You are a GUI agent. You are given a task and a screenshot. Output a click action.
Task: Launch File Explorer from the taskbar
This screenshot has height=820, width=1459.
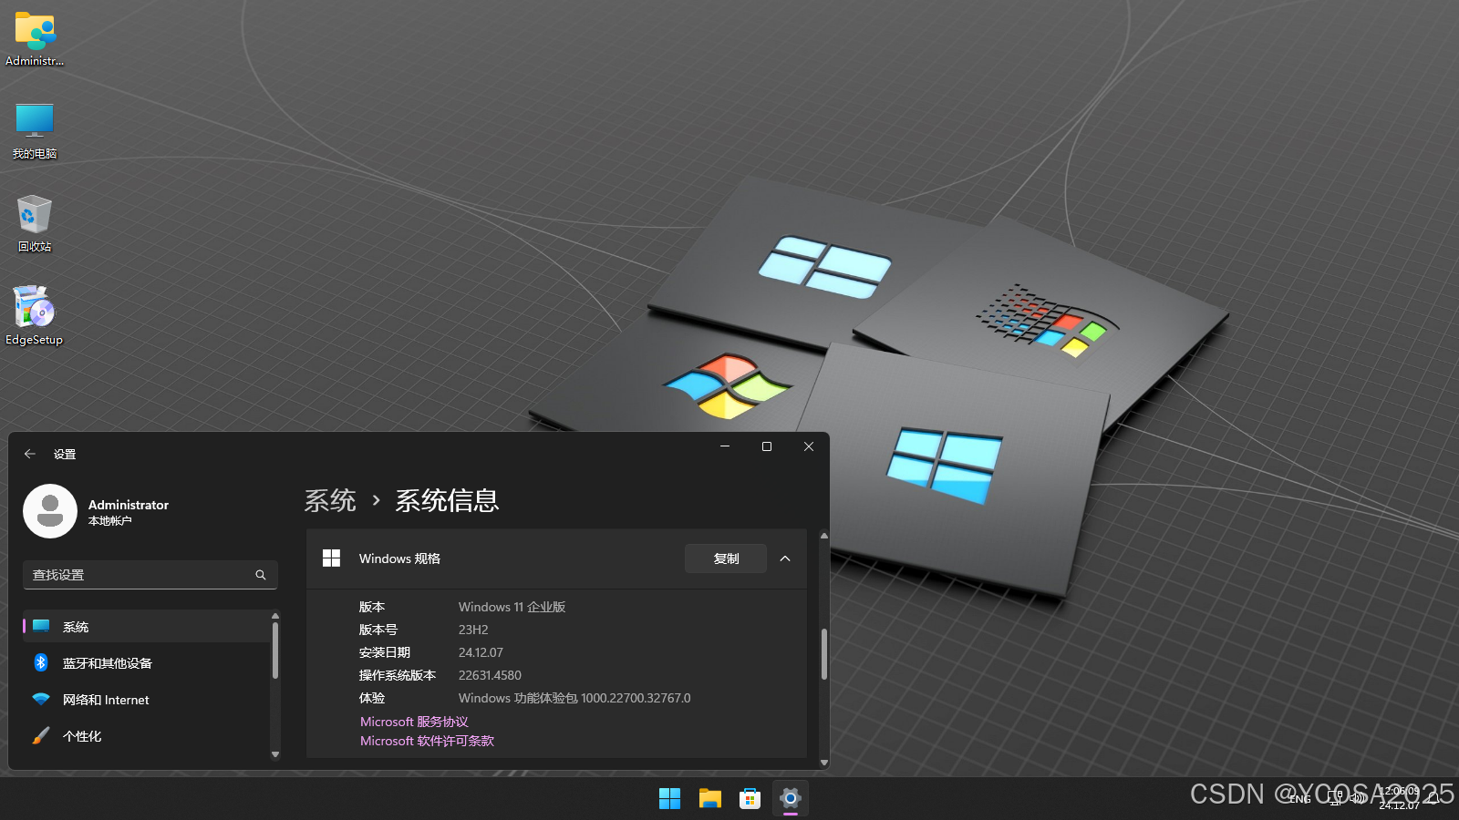click(709, 799)
